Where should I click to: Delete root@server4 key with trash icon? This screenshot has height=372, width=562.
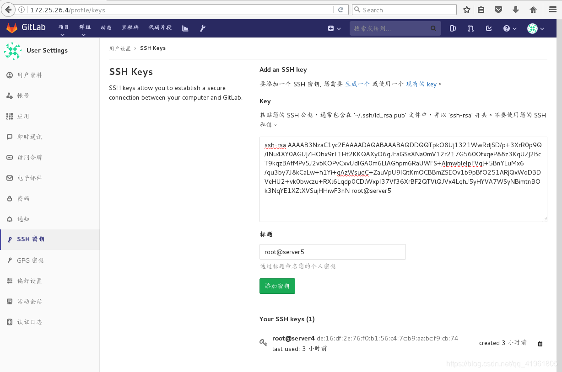540,344
